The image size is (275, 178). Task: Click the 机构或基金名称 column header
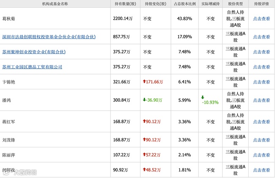pos(55,4)
